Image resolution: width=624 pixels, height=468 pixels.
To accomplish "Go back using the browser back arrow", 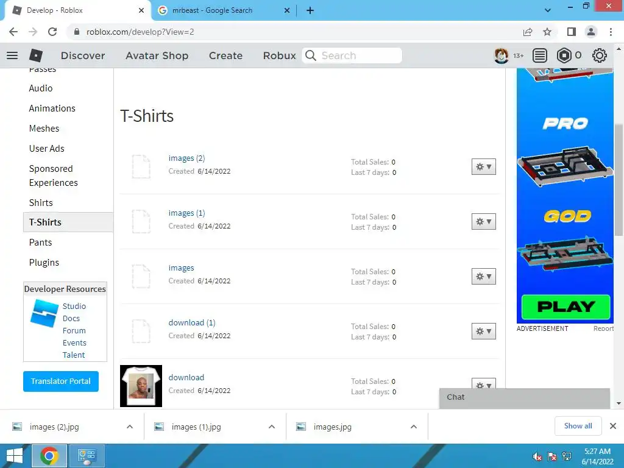I will 13,32.
